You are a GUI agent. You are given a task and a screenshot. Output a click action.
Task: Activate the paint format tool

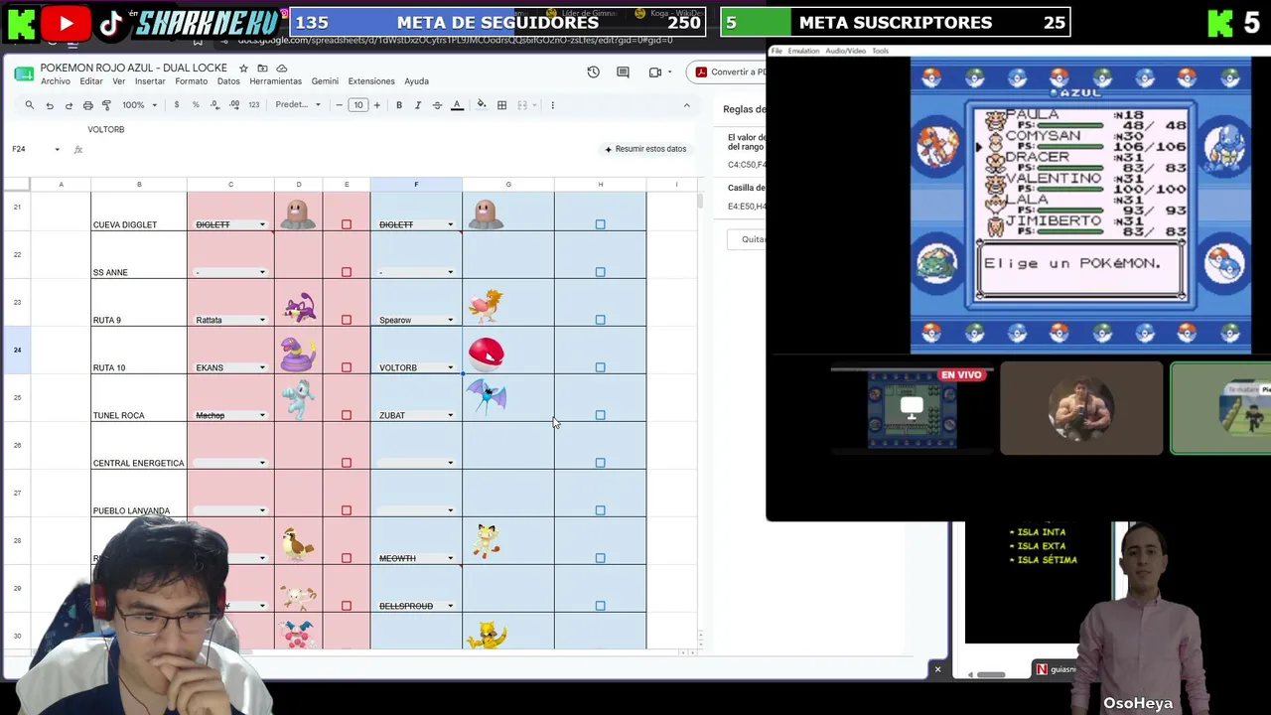click(106, 105)
